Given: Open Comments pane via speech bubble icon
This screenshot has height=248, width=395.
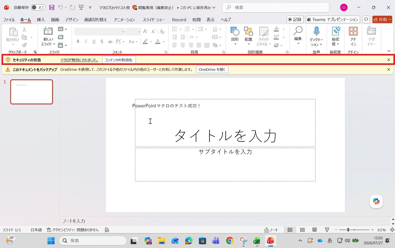Looking at the screenshot, I should 366,19.
